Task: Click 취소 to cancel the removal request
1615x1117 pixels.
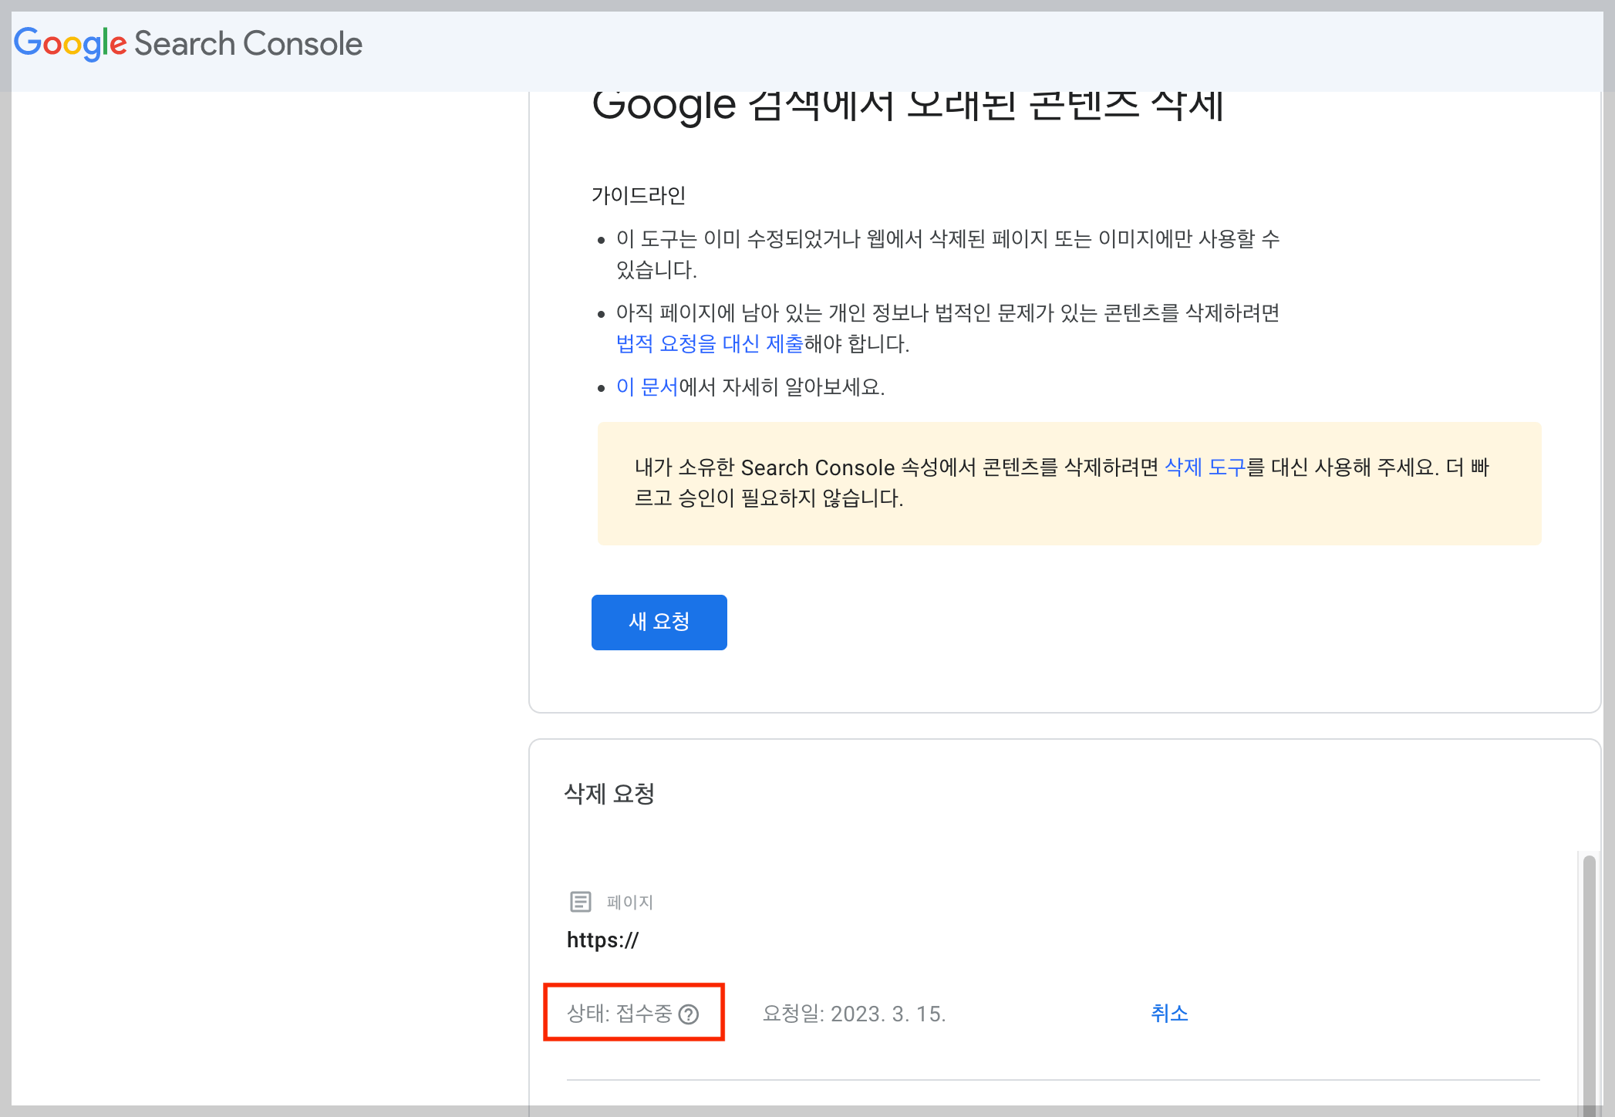Action: [x=1169, y=1014]
